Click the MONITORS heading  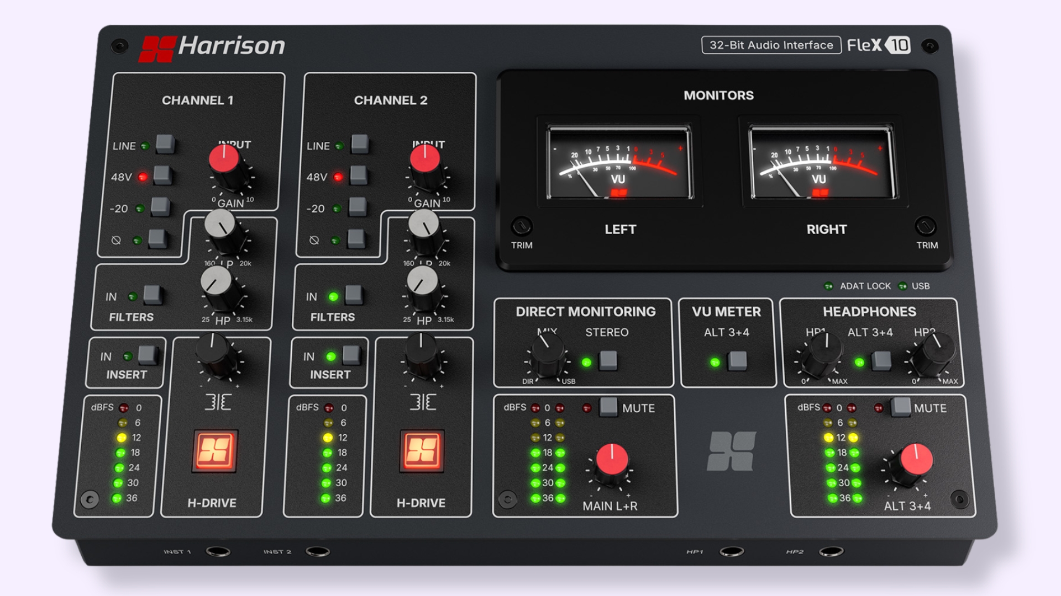pyautogui.click(x=718, y=95)
